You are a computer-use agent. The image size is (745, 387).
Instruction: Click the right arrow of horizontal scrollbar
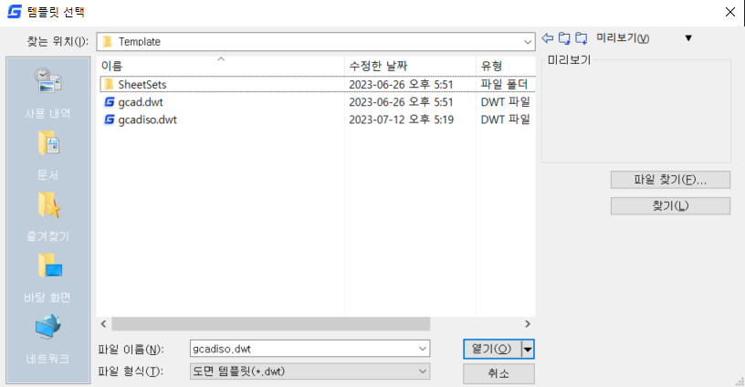pos(528,324)
